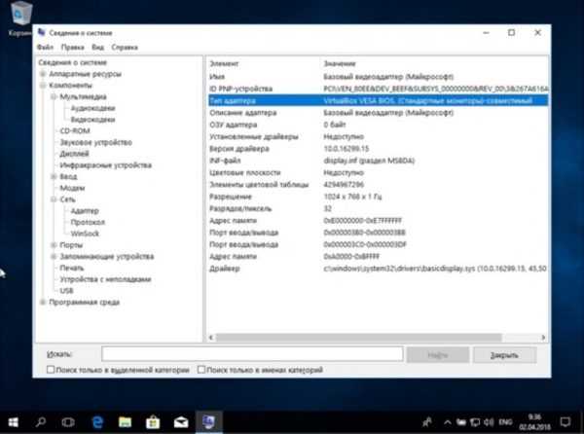Click the System Information taskbar icon
Screen dimensions: 584x434
[x=208, y=422]
